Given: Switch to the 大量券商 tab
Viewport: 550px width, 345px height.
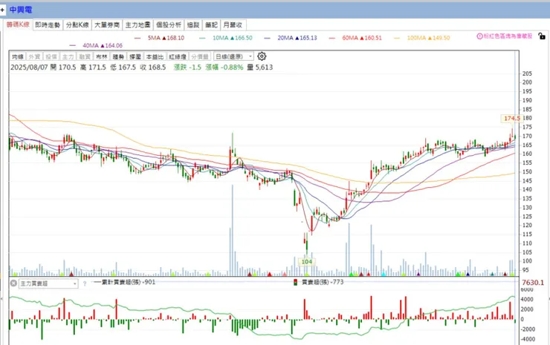Looking at the screenshot, I should (107, 25).
